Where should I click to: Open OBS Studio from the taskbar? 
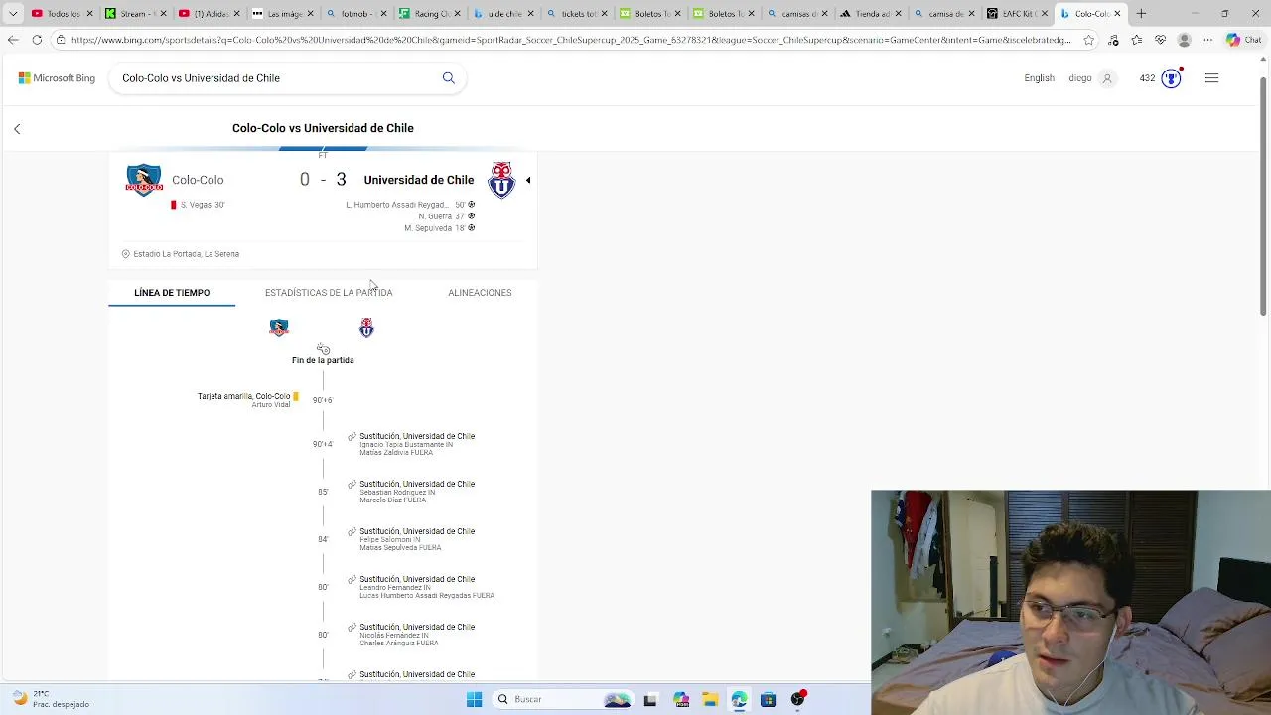[797, 699]
